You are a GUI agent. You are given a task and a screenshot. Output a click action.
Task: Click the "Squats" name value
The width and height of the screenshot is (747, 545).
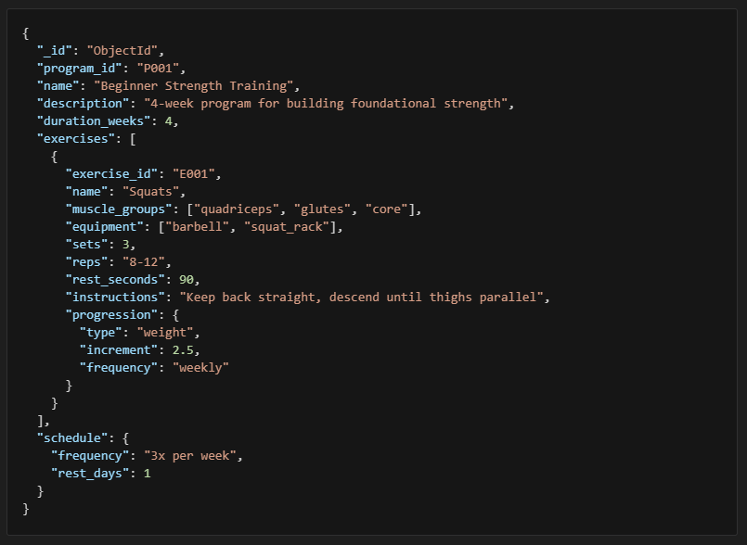pos(154,191)
